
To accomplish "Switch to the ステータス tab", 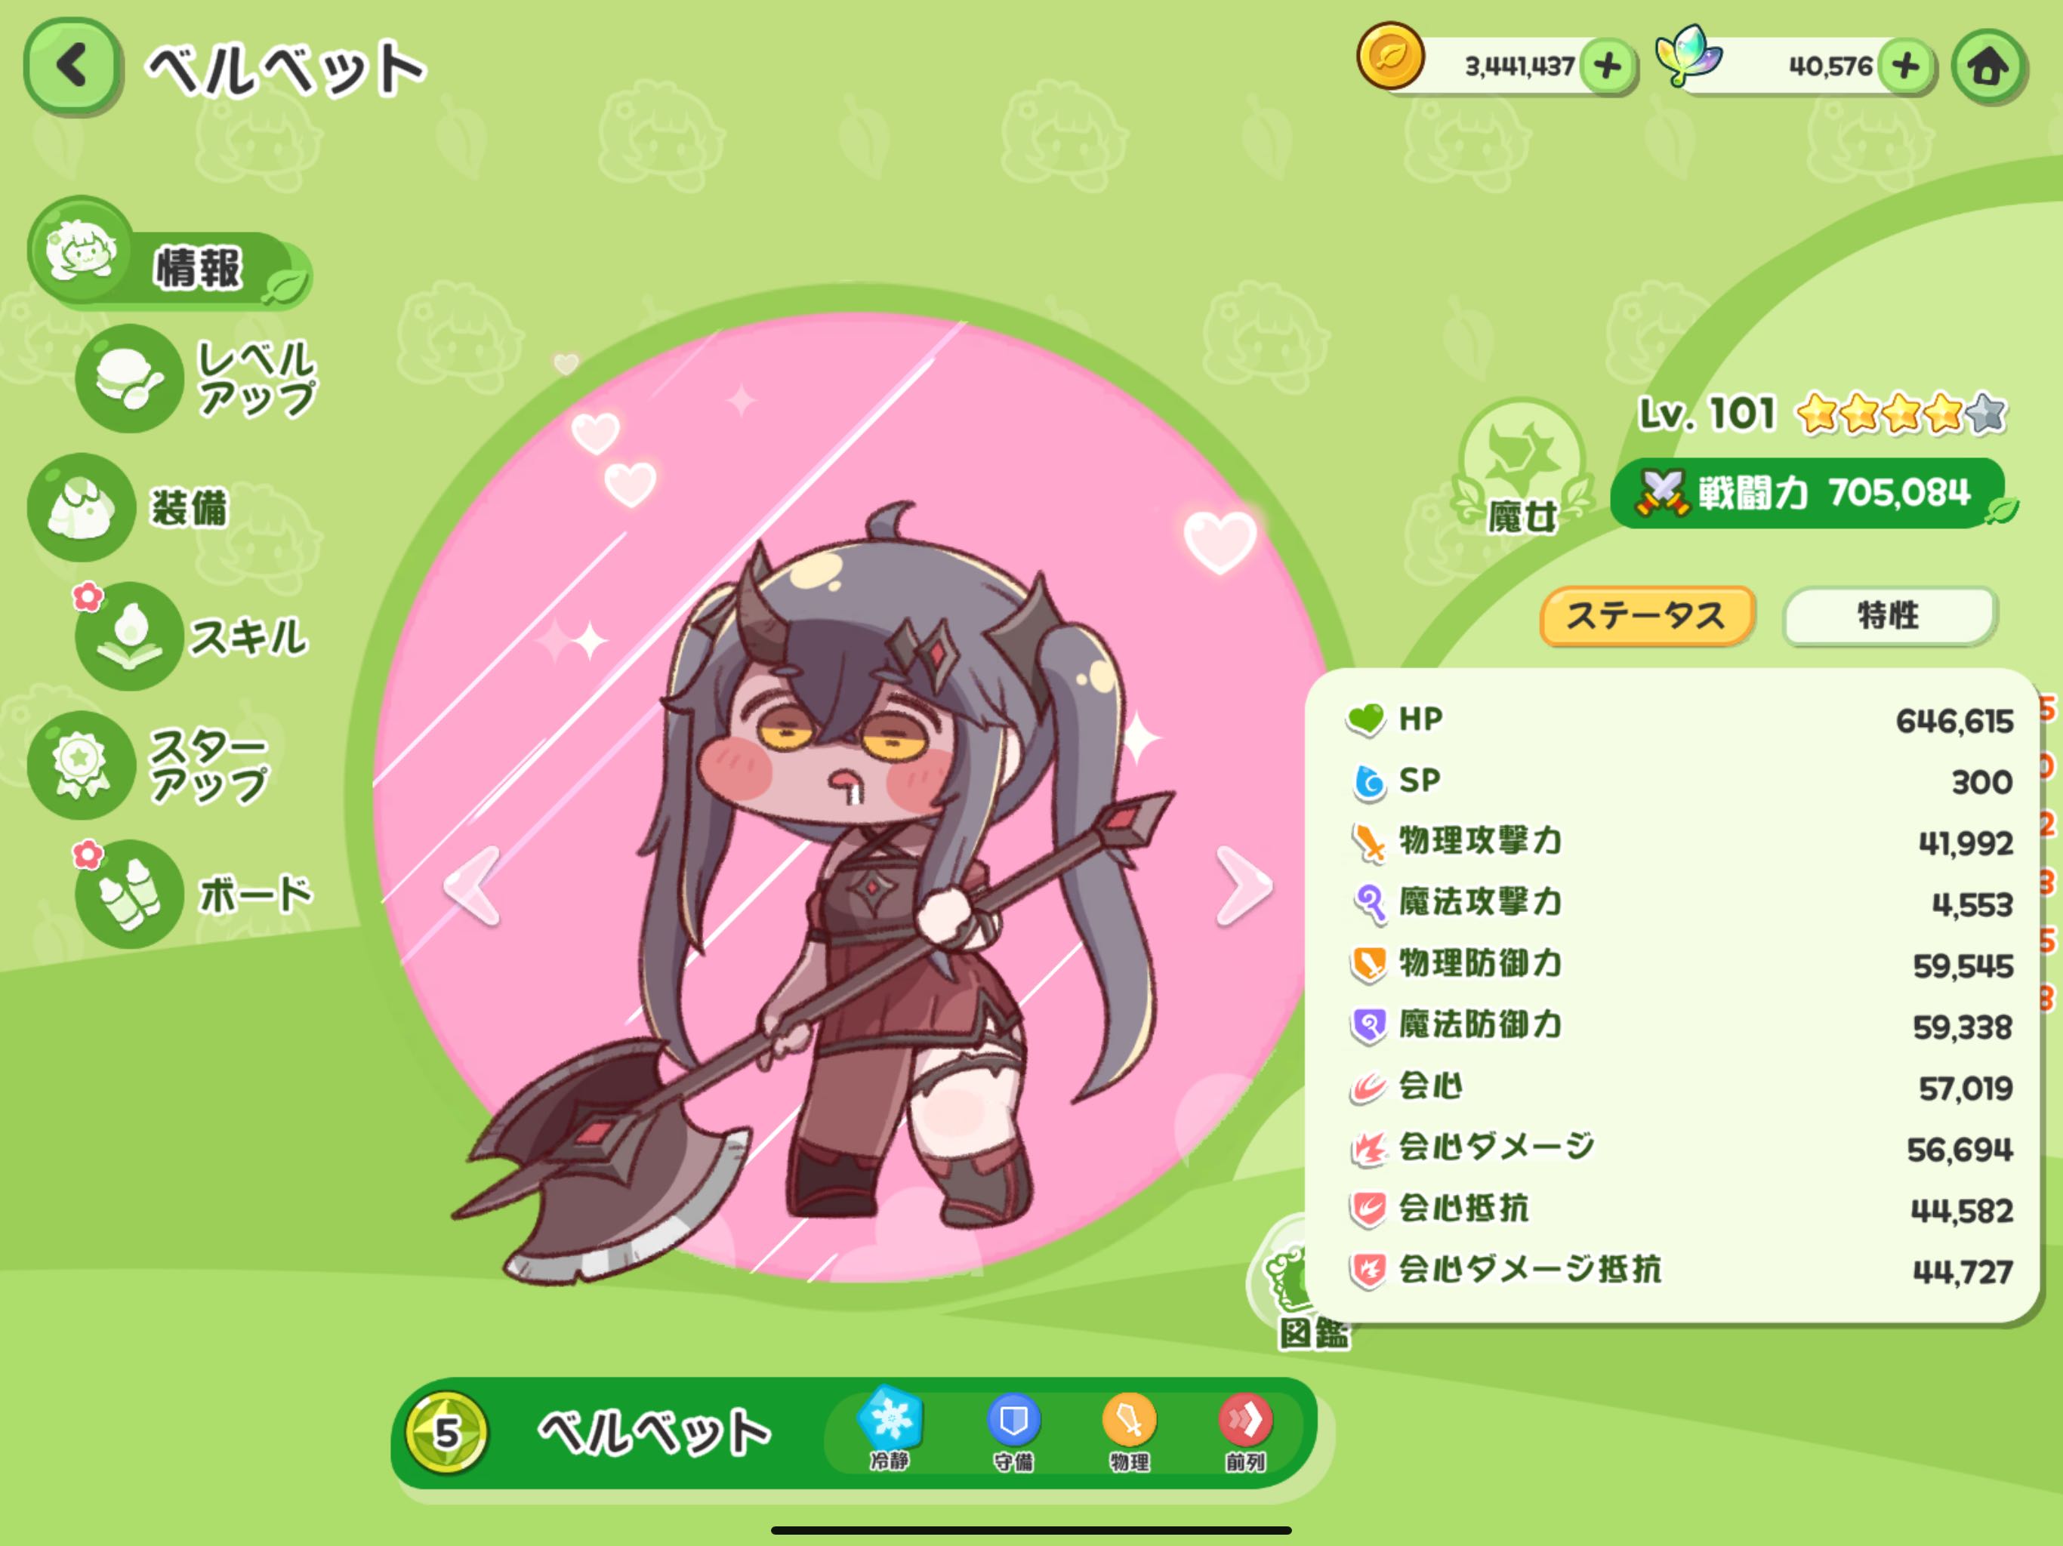I will [1646, 614].
